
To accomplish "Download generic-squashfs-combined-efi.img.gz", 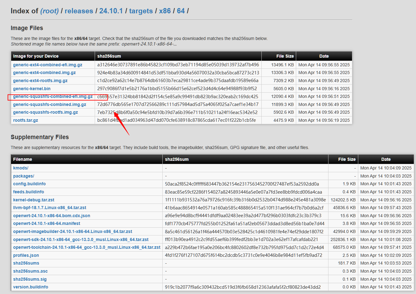I will [x=53, y=96].
